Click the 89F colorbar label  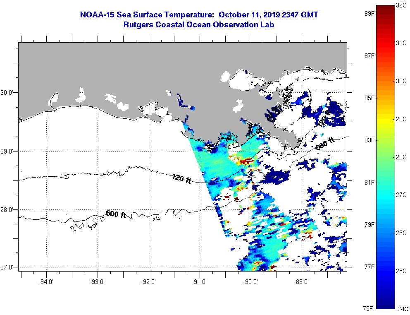[x=369, y=14]
